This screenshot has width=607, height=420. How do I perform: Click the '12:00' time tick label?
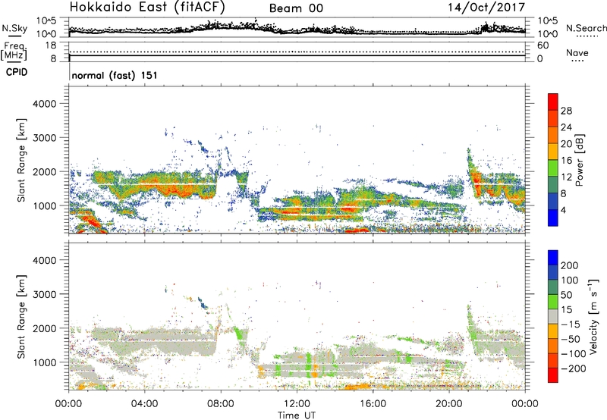[x=297, y=404]
